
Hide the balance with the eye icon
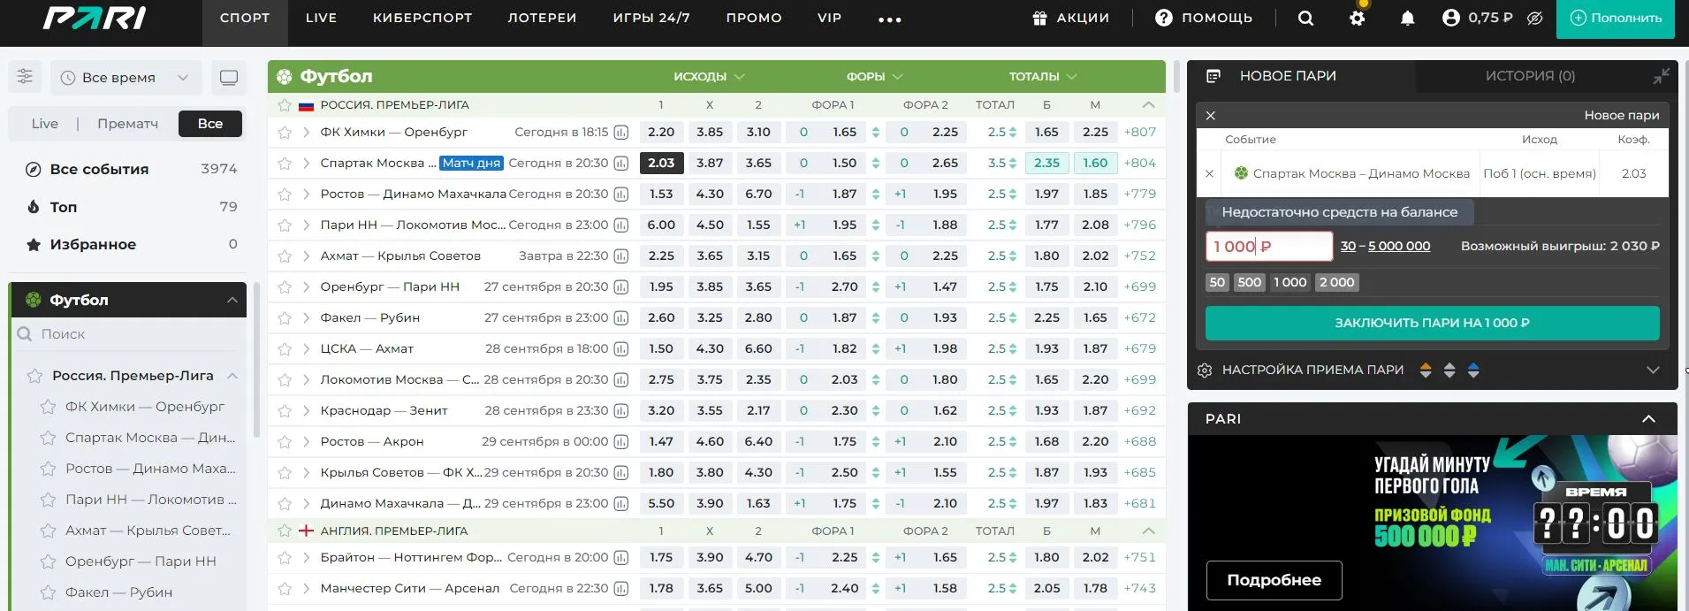[x=1535, y=19]
